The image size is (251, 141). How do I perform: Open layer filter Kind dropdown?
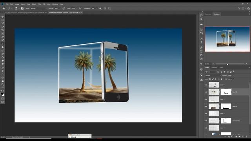(211, 72)
